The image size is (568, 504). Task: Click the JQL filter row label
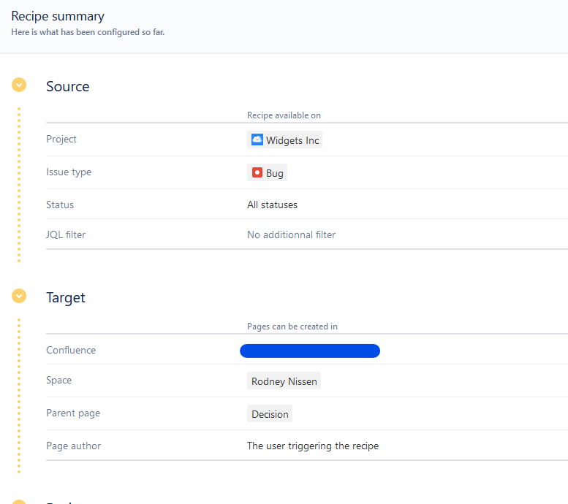pos(66,234)
